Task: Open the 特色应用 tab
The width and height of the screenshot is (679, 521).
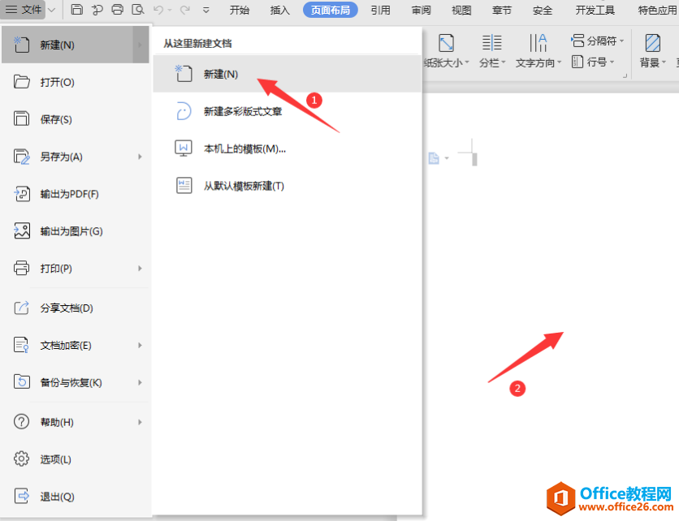Action: [x=657, y=10]
